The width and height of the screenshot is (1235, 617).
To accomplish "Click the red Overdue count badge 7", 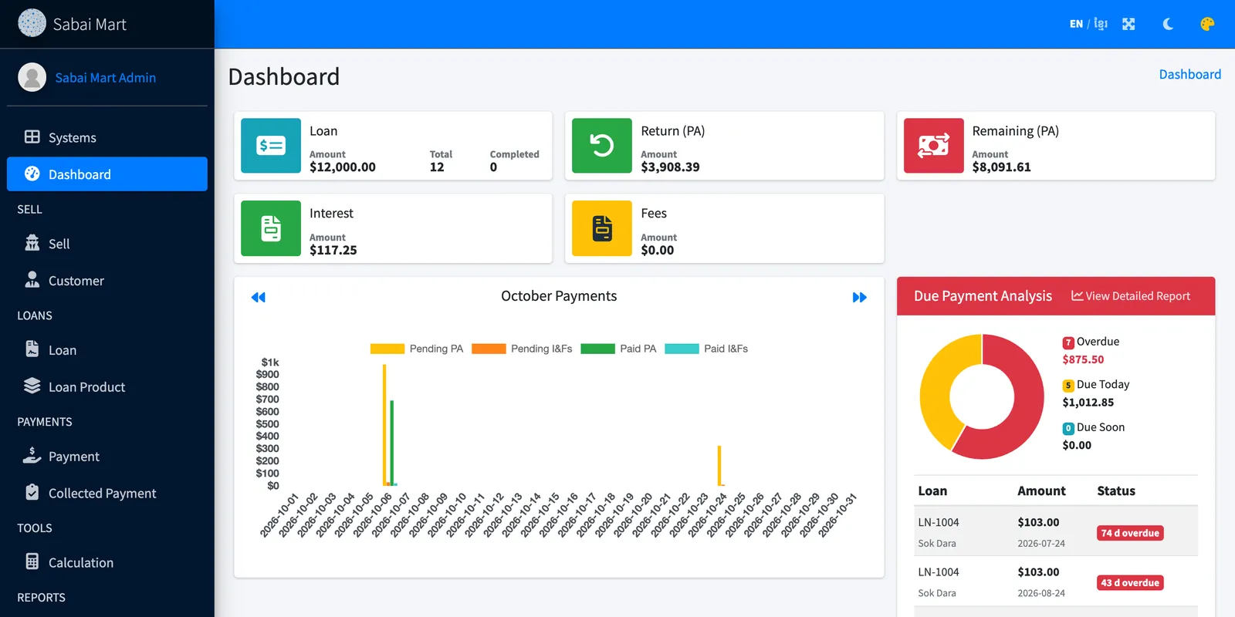I will pyautogui.click(x=1068, y=342).
